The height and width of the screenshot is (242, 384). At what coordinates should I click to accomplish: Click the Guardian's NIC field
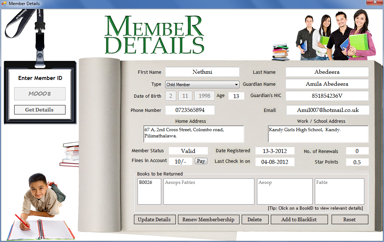[x=327, y=96]
